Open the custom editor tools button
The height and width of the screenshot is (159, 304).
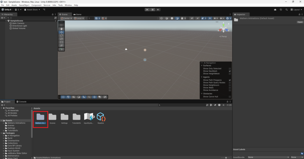(x=61, y=49)
